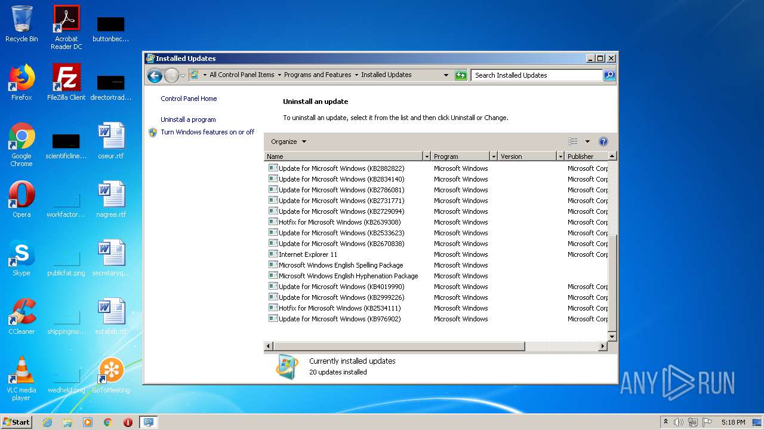Open the Help question mark icon

[x=603, y=142]
